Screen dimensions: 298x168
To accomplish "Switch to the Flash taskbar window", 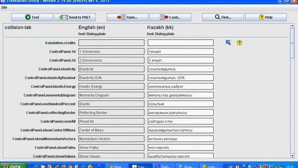I will 164,166.
